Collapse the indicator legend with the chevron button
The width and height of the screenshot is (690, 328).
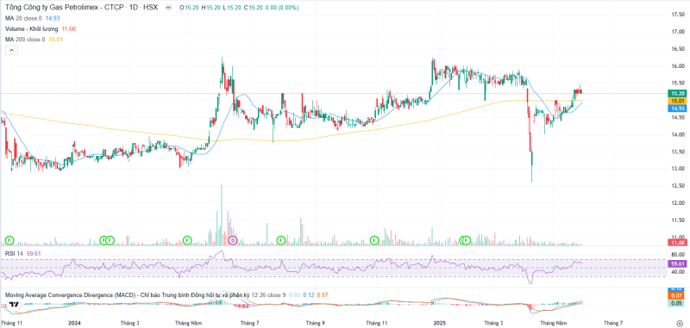(11, 51)
